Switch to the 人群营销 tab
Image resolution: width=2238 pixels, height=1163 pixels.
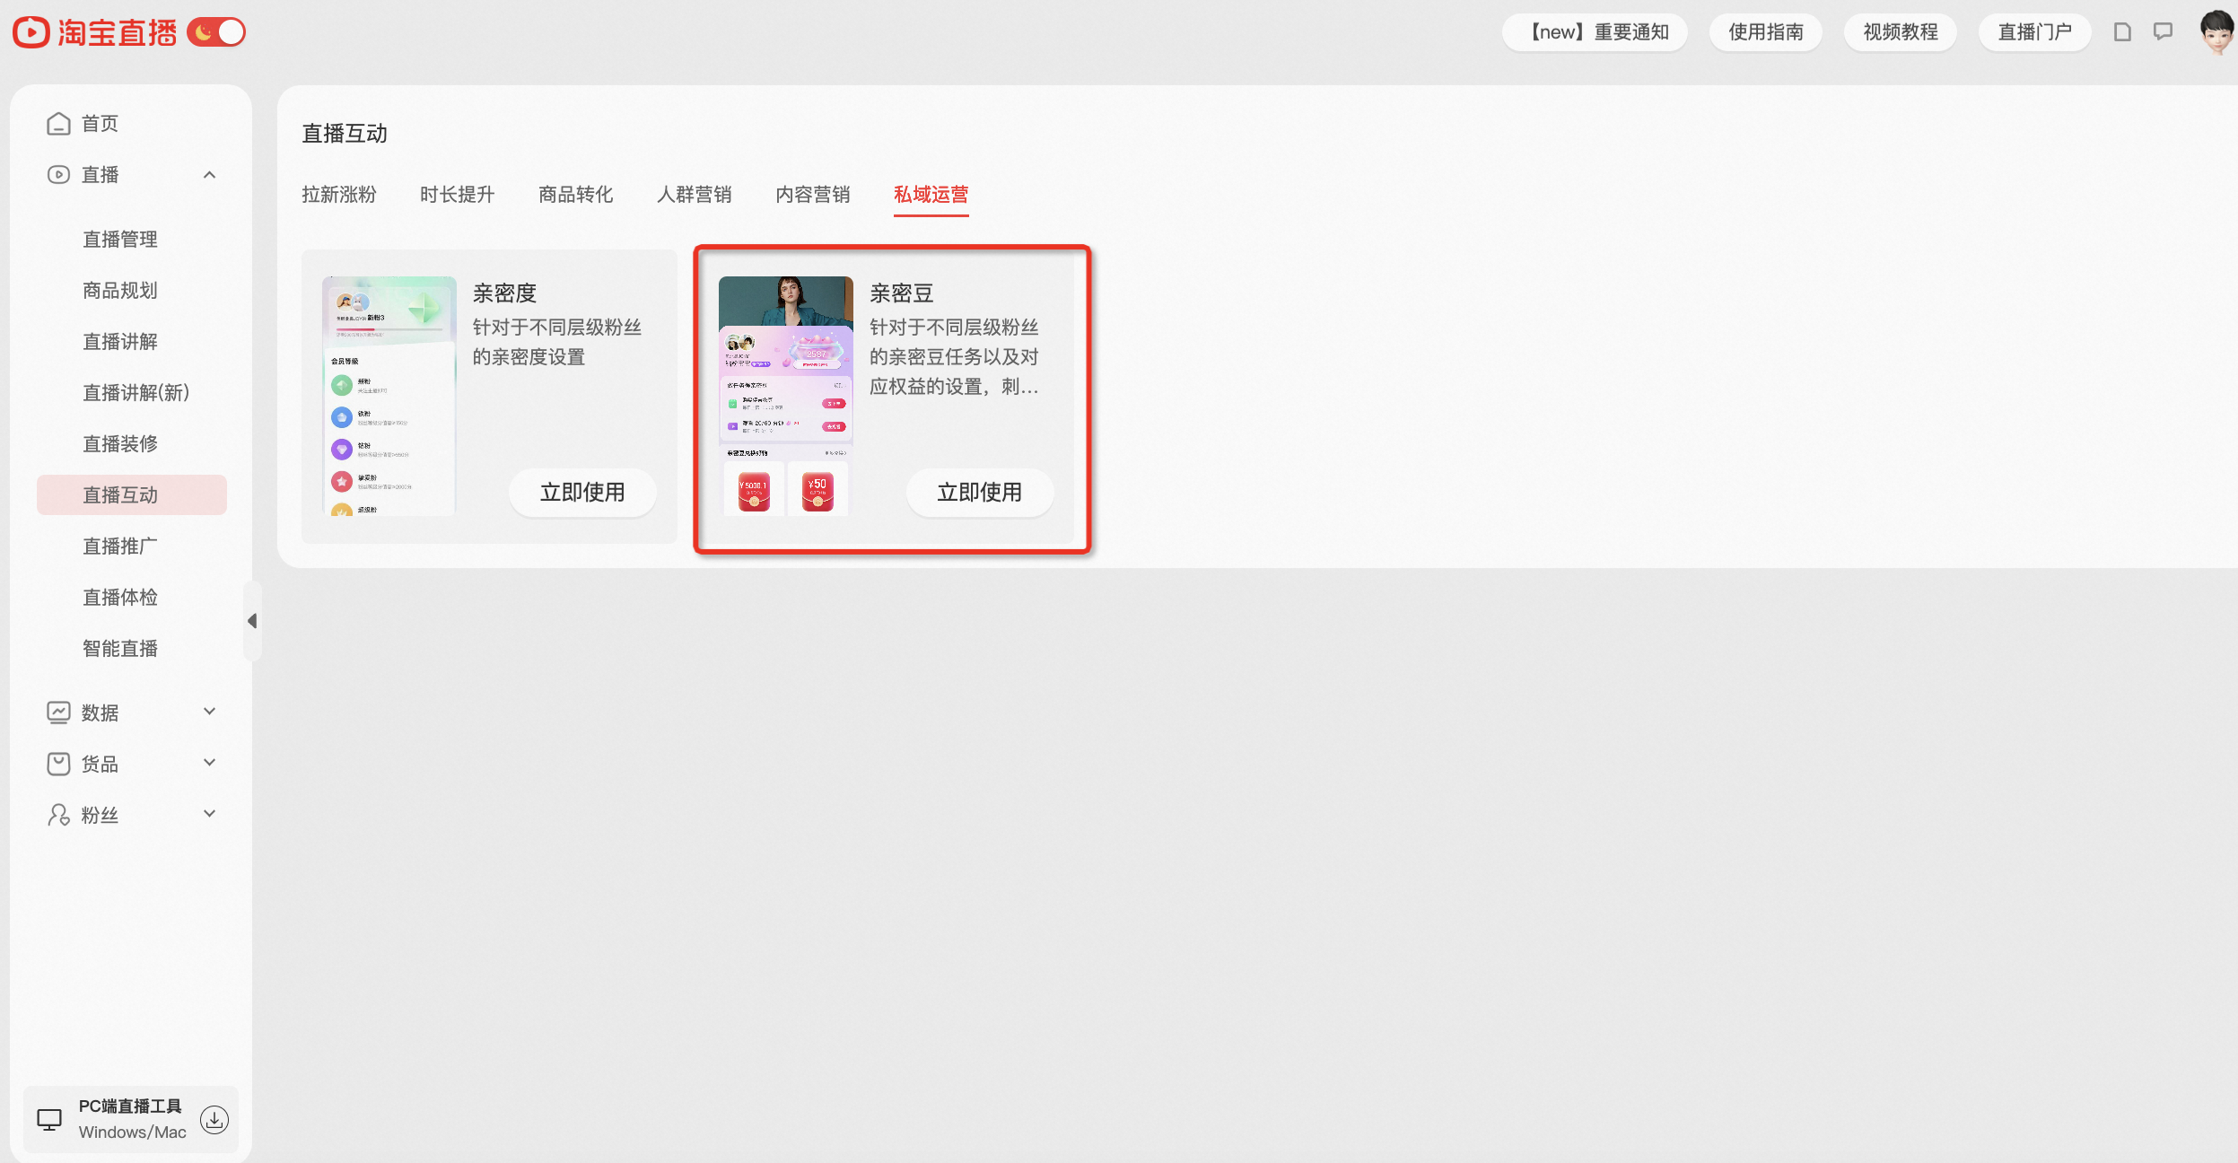tap(695, 195)
